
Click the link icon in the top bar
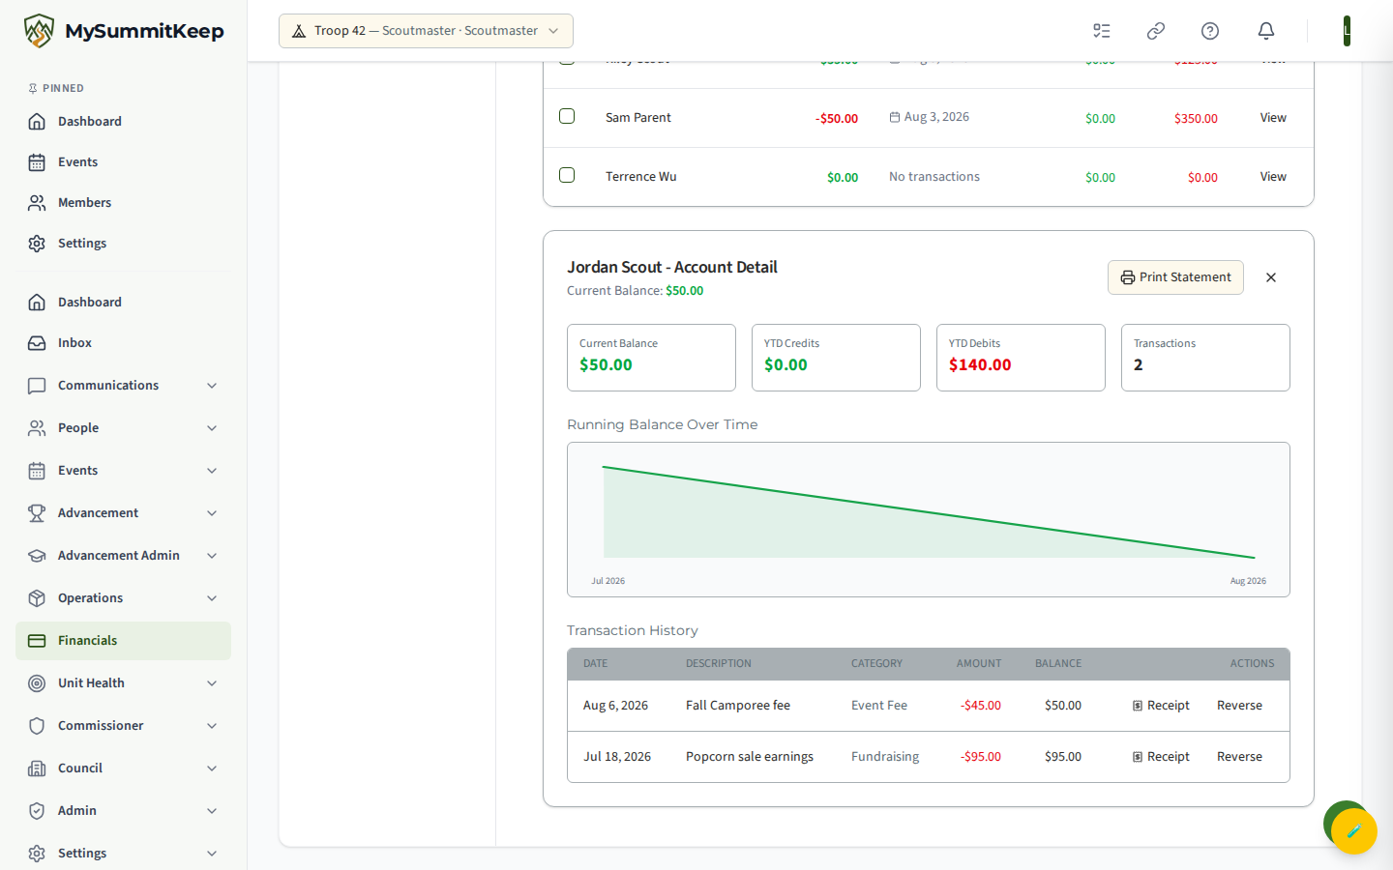(1156, 31)
